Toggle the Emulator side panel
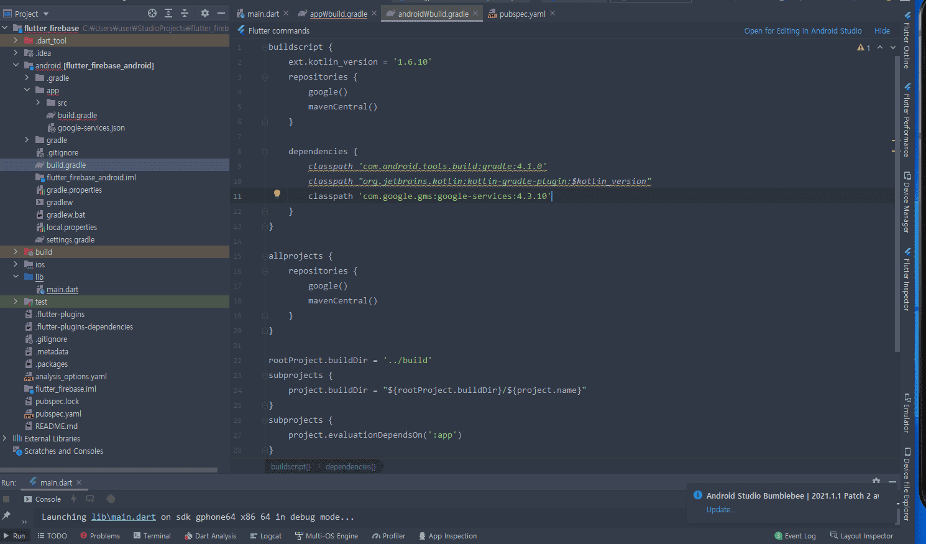 (907, 413)
